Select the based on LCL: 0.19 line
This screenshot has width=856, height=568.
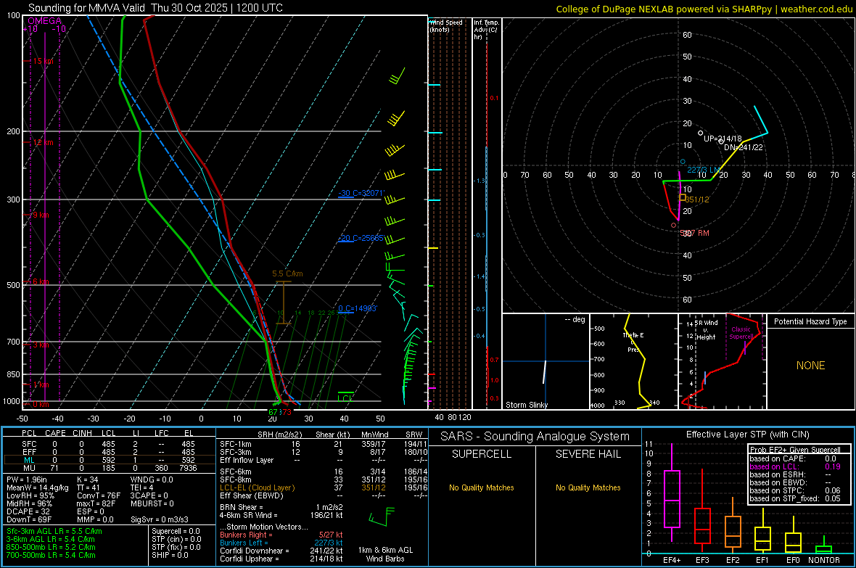[x=795, y=466]
